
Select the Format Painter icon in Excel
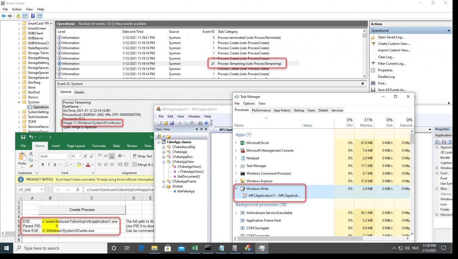(x=30, y=166)
